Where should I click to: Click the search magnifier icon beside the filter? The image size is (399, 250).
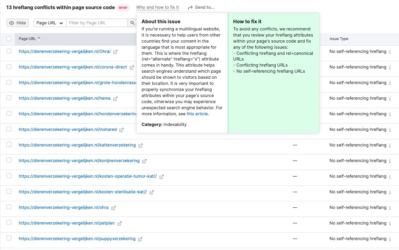tap(132, 23)
